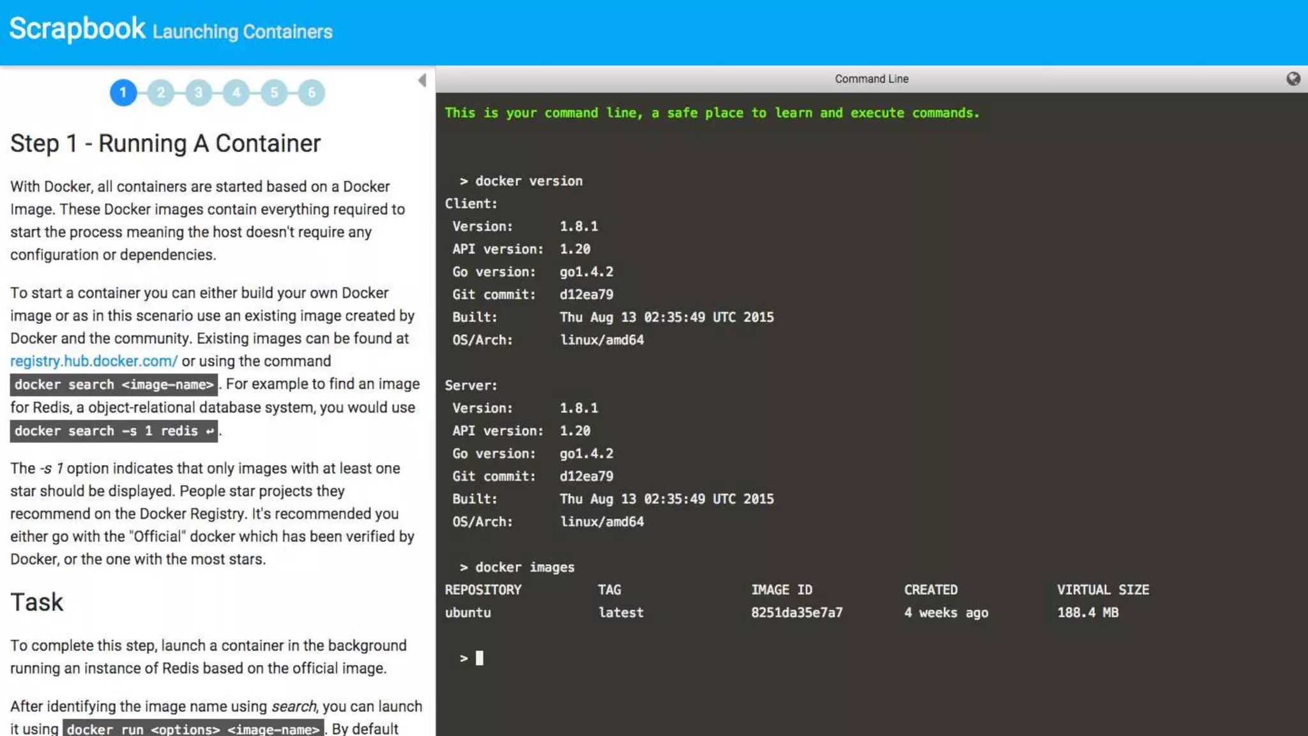This screenshot has height=736, width=1308.
Task: Collapse the instructions panel with the arrow
Action: 422,80
